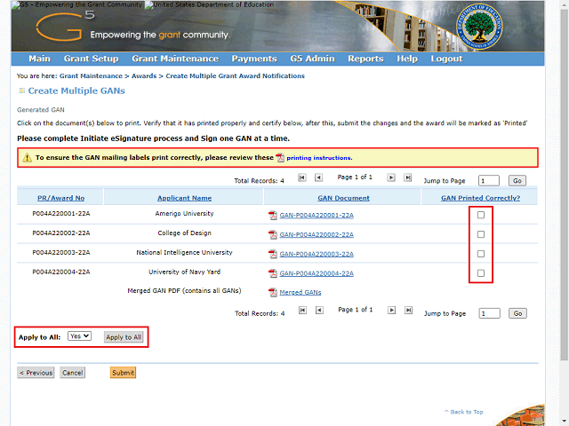Click the top Go button

pyautogui.click(x=517, y=181)
